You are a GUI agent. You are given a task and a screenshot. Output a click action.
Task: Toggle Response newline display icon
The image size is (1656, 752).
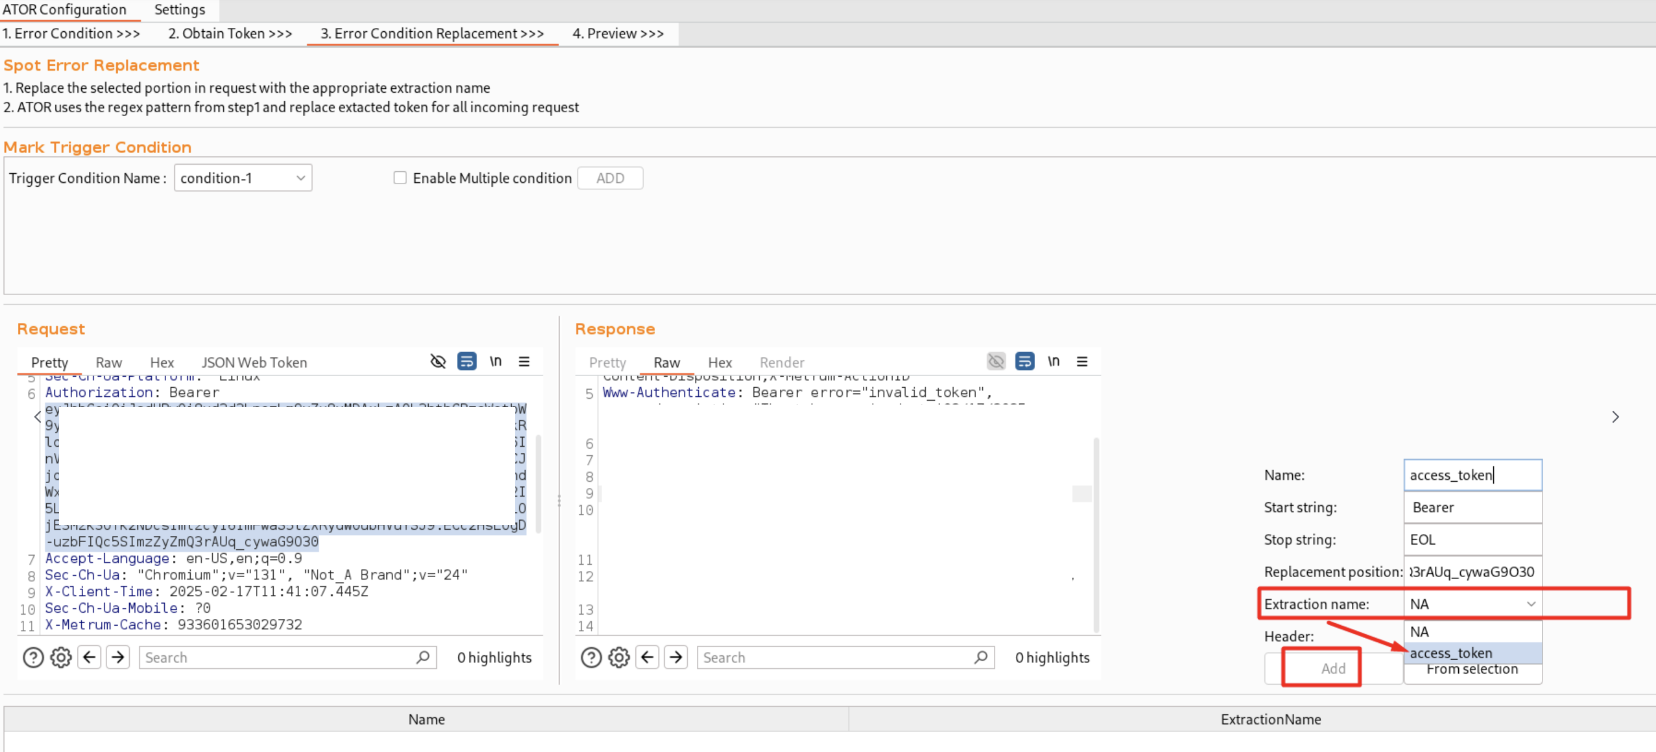click(x=1053, y=361)
